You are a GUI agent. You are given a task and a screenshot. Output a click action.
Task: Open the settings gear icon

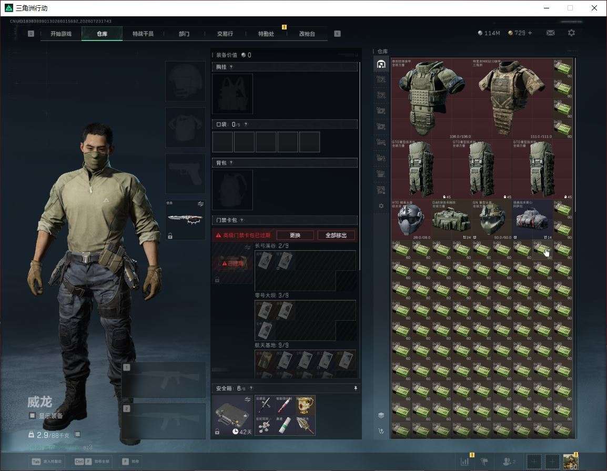pyautogui.click(x=571, y=33)
